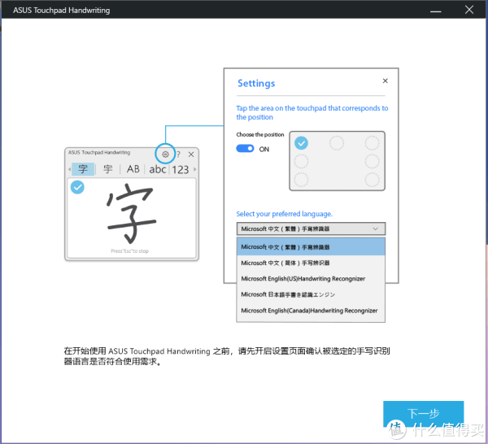
Task: Choose Microsoft English(Canada) Handwriting Recognizer
Action: point(311,311)
